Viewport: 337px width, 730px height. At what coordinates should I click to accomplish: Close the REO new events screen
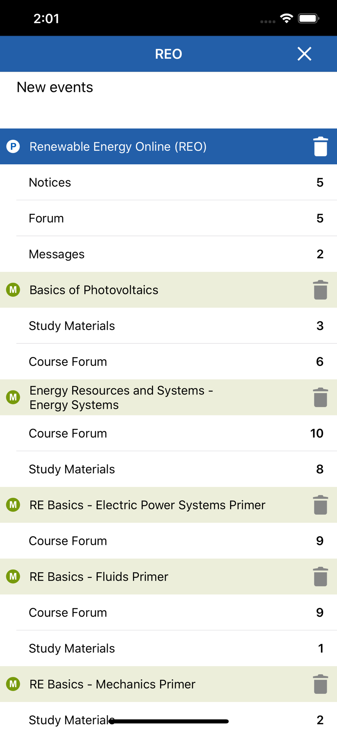pos(304,54)
